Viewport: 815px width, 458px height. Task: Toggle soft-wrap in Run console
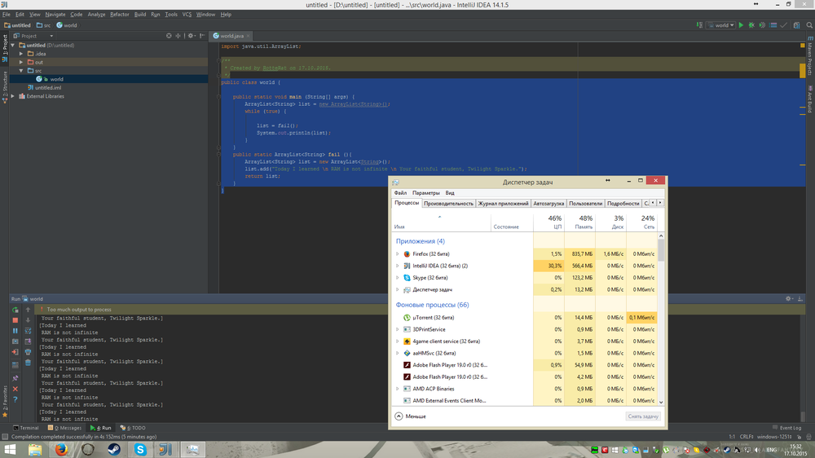click(28, 331)
